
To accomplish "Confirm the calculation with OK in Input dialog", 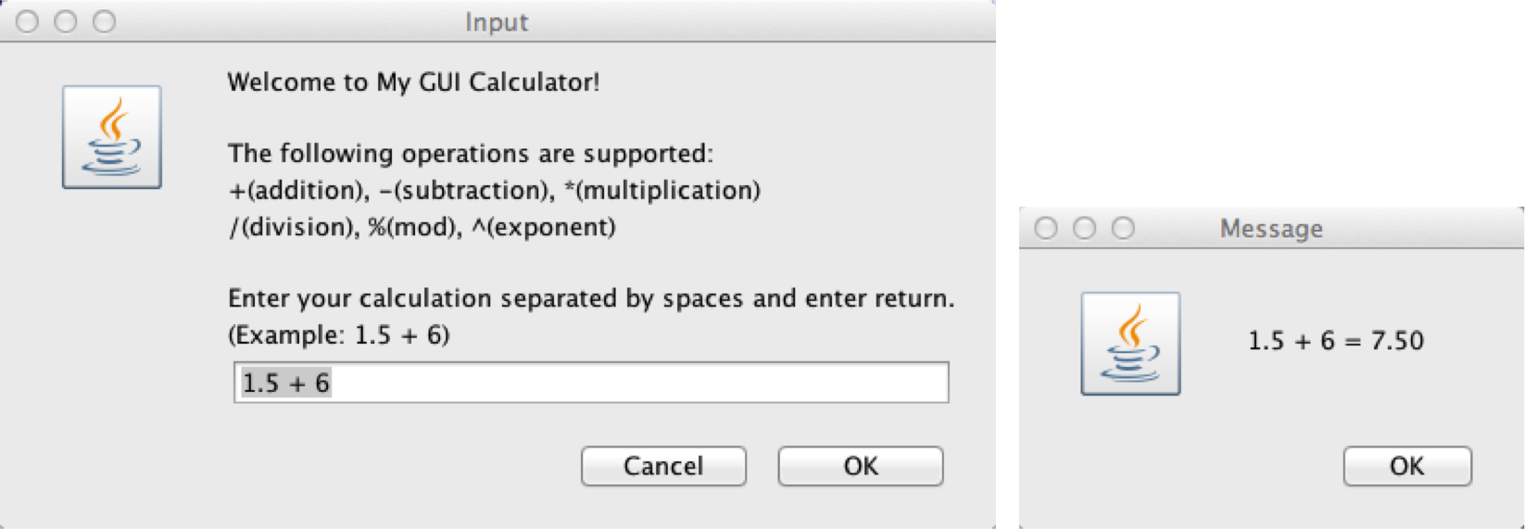I will click(861, 466).
